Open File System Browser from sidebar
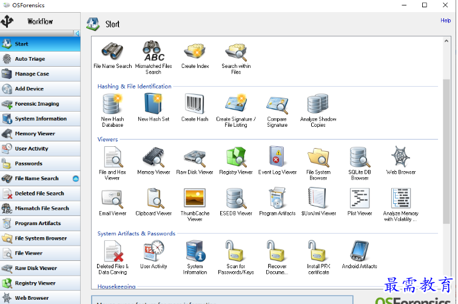The image size is (458, 304). 40,238
